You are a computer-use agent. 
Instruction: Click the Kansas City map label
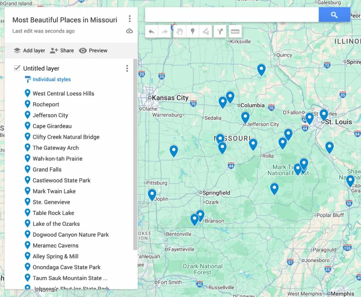click(x=170, y=98)
